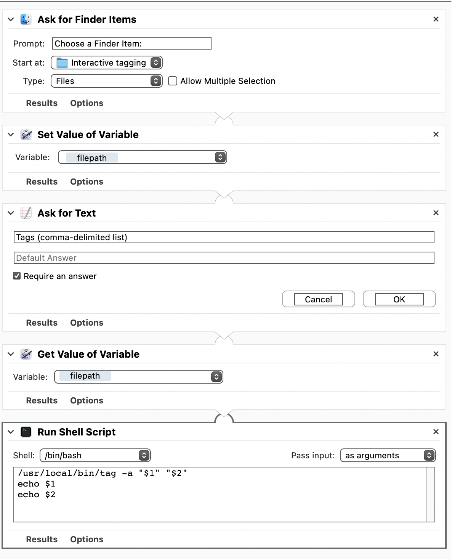Click the Cancel button in Ask for Text

coord(319,299)
